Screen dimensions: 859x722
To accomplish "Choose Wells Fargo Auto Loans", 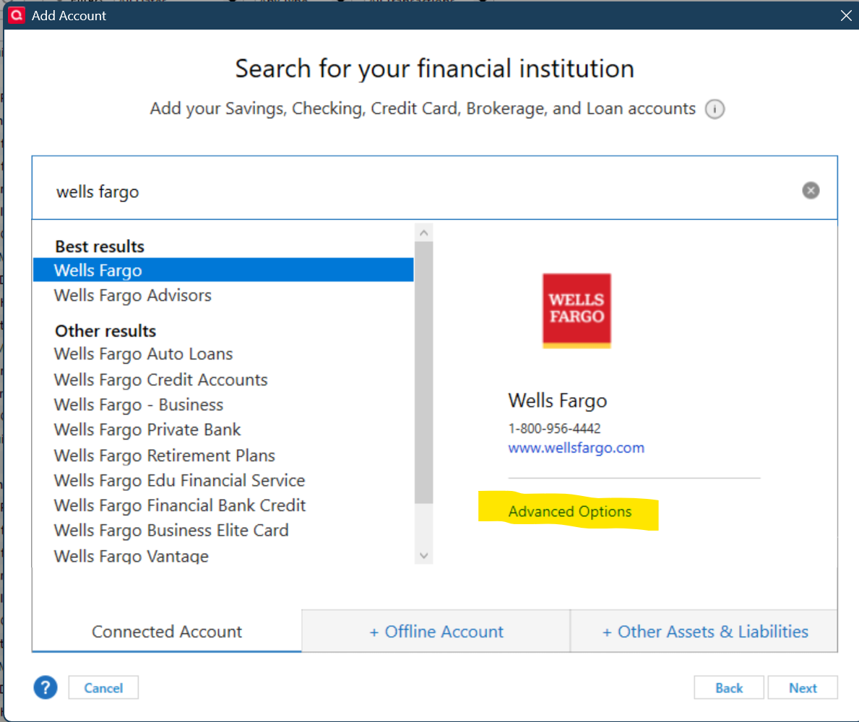I will [x=144, y=355].
